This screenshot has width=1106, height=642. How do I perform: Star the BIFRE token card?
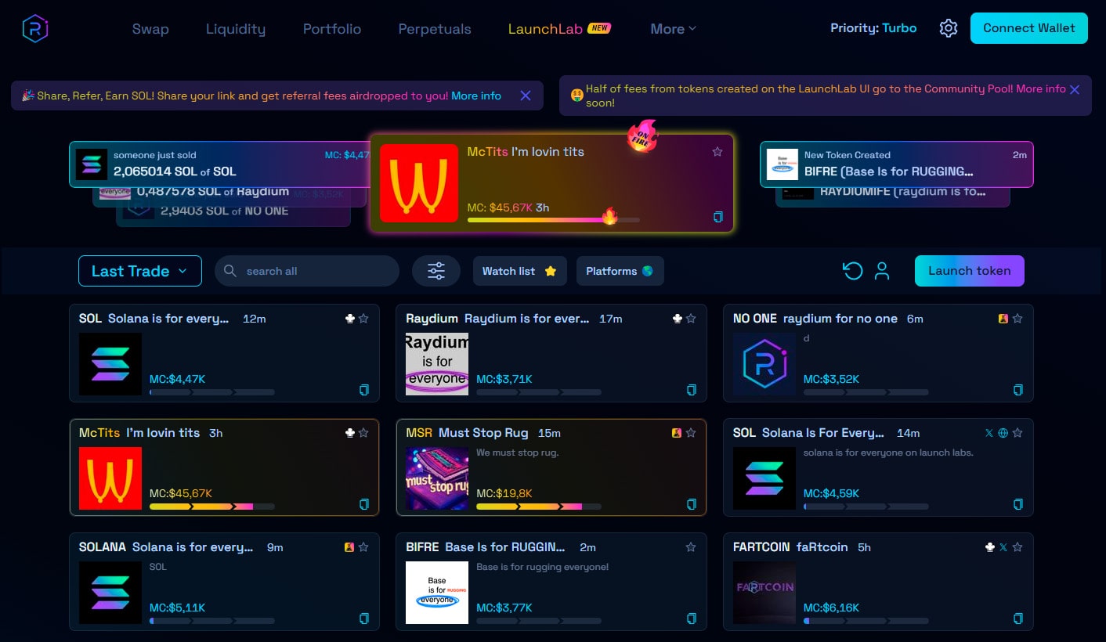691,547
